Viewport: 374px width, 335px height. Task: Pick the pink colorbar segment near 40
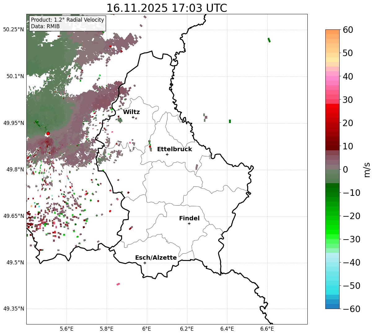click(x=332, y=78)
